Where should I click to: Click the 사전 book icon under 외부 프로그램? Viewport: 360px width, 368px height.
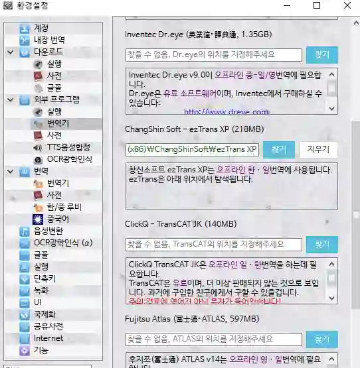pos(38,136)
